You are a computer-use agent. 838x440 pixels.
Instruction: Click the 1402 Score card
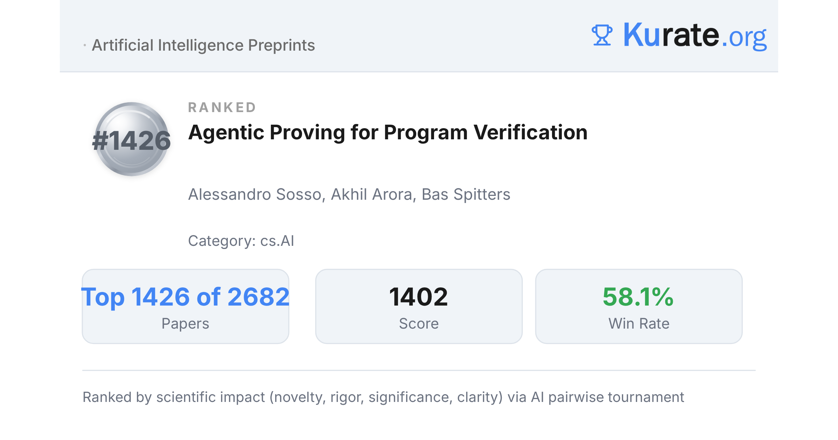(419, 306)
